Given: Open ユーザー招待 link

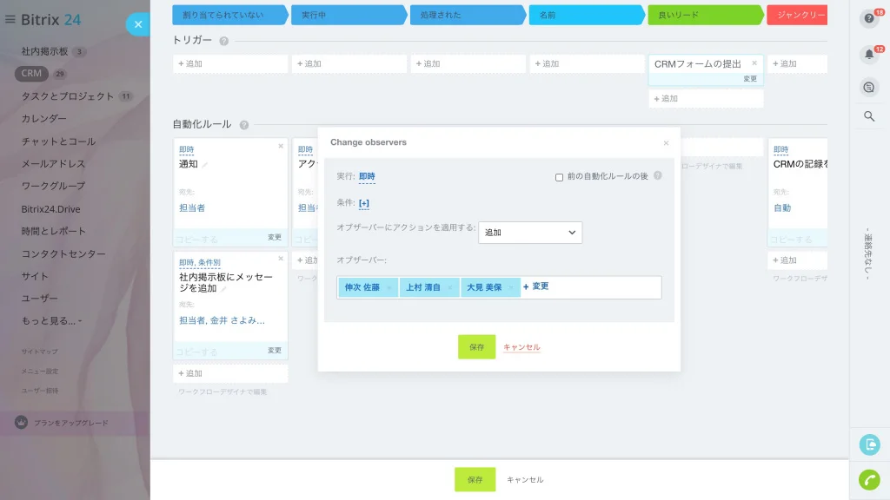Looking at the screenshot, I should [40, 391].
